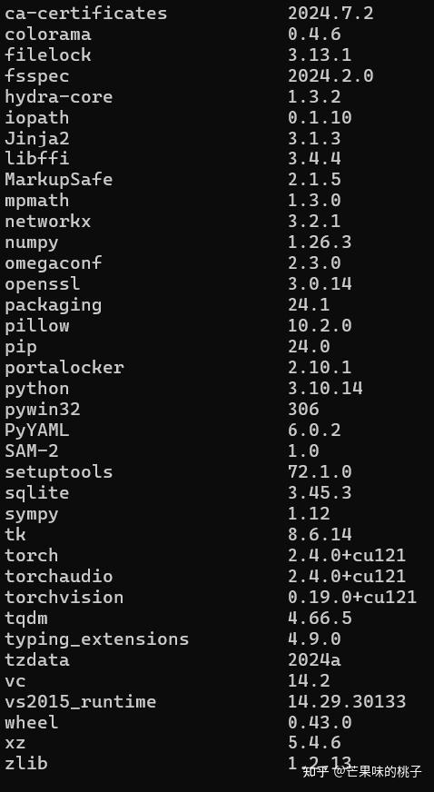Click the openssl version 3.0.14
The height and width of the screenshot is (792, 434).
tap(320, 284)
